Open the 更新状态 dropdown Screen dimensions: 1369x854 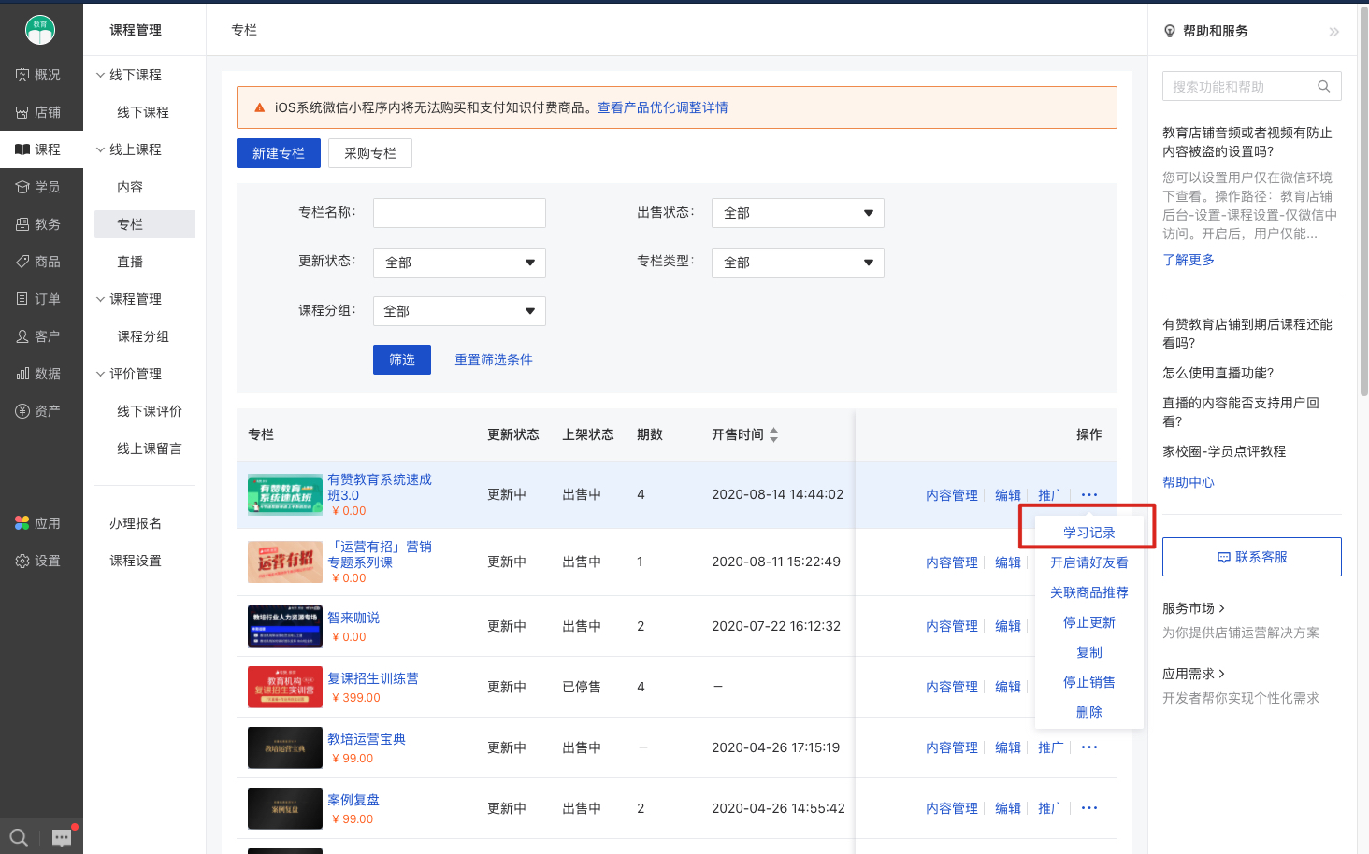tap(459, 263)
